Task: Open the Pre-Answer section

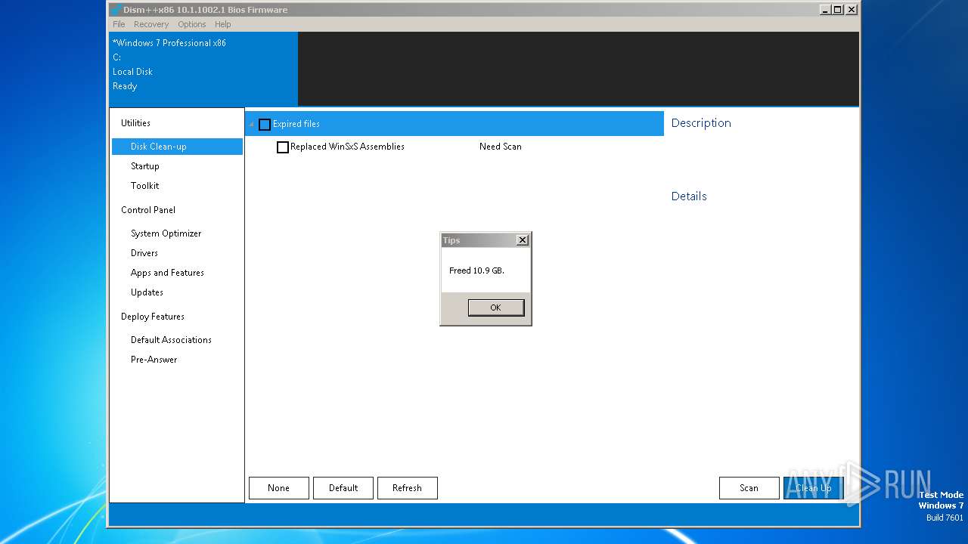Action: [154, 360]
